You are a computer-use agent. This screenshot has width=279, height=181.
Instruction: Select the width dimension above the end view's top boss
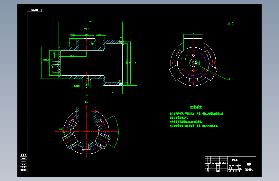click(193, 34)
